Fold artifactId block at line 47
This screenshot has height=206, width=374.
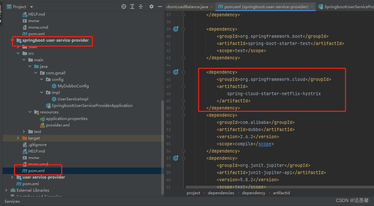pyautogui.click(x=183, y=86)
